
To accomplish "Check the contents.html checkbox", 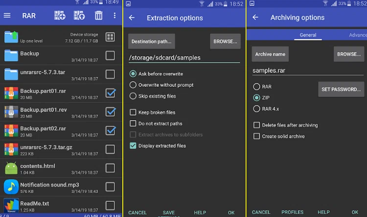I will tap(110, 168).
